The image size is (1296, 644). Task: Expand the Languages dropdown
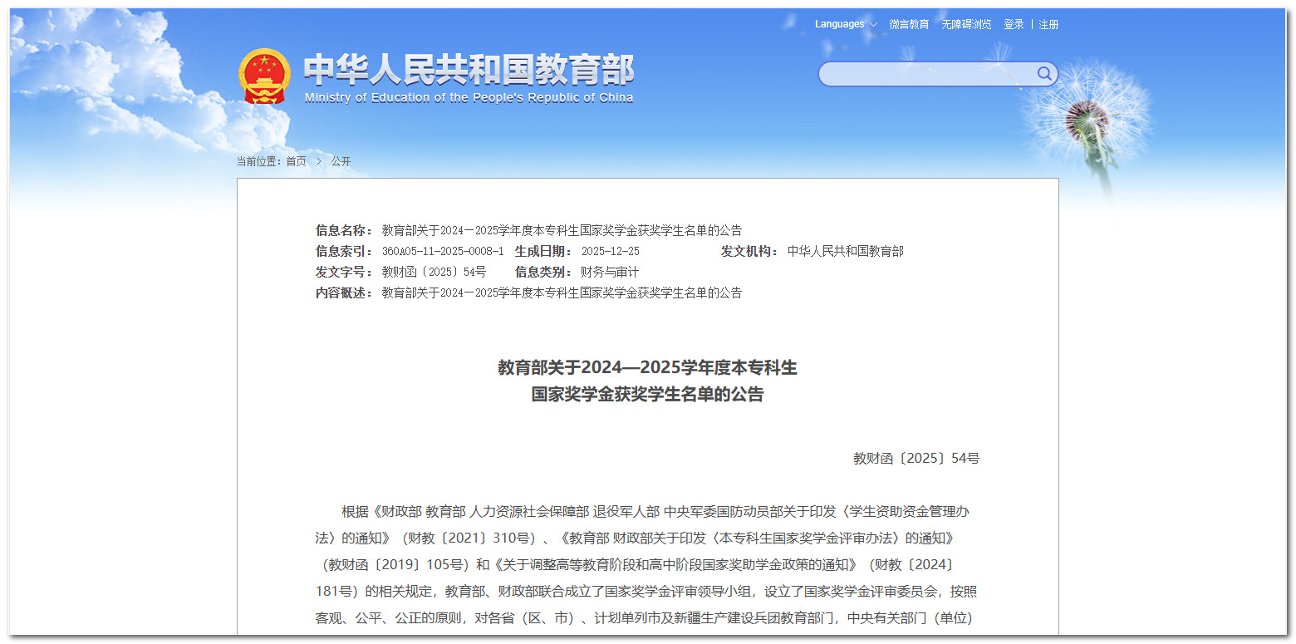click(845, 24)
